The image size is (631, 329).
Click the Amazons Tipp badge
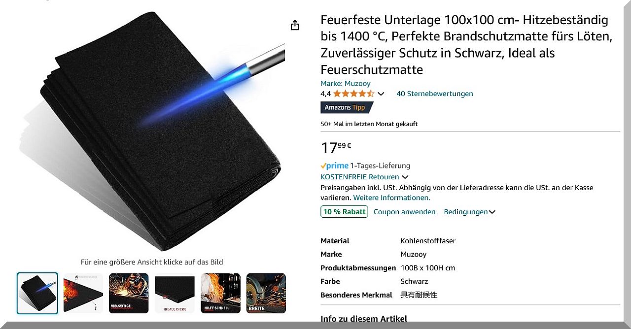[347, 107]
